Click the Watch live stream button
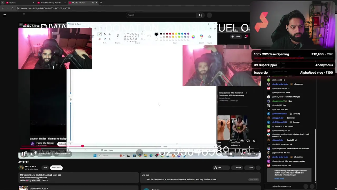Screen dimensions: 337x190 62,154
